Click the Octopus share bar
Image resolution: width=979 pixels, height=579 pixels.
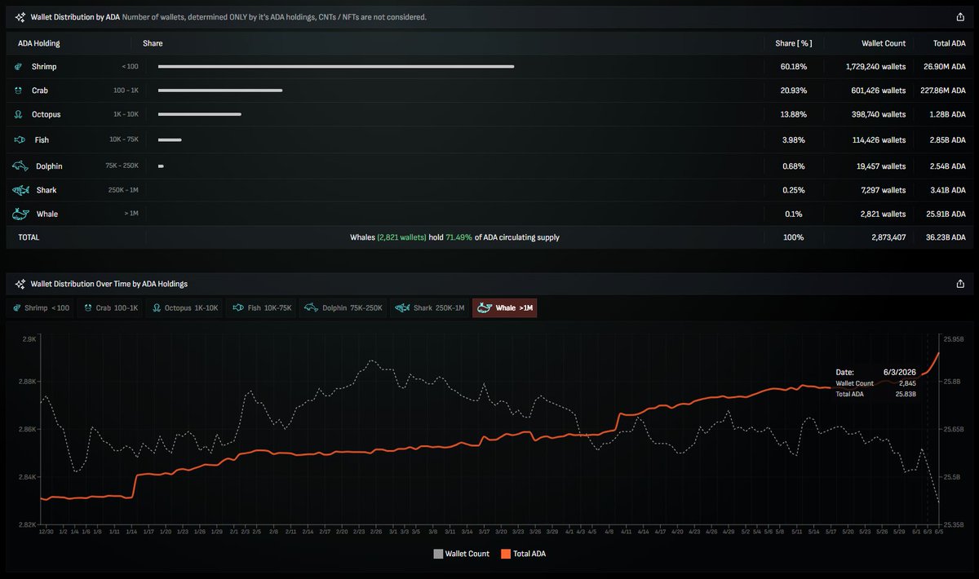(200, 115)
